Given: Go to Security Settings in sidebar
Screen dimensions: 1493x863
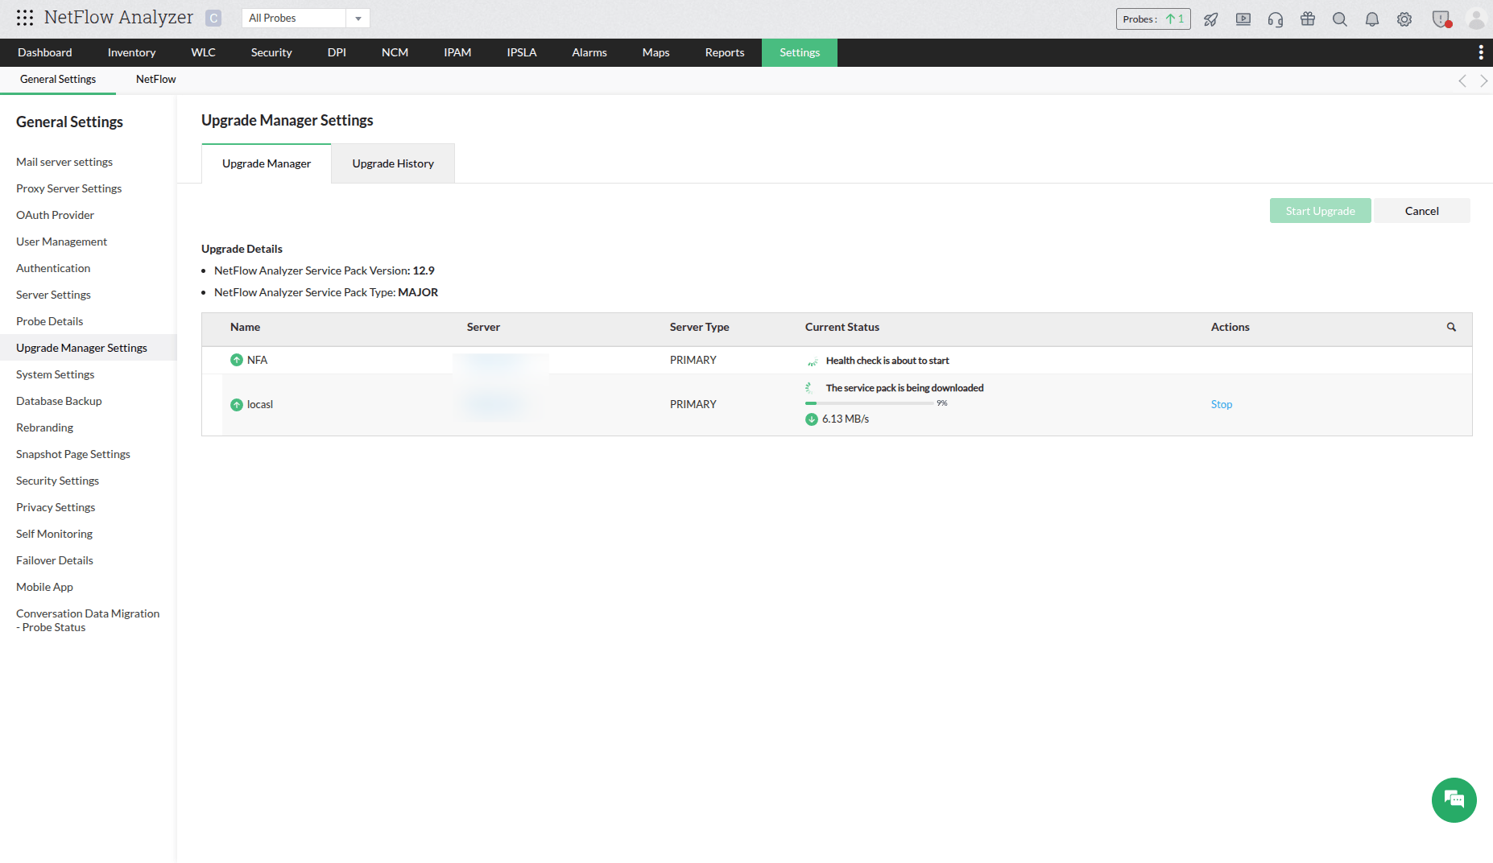Looking at the screenshot, I should pyautogui.click(x=58, y=481).
